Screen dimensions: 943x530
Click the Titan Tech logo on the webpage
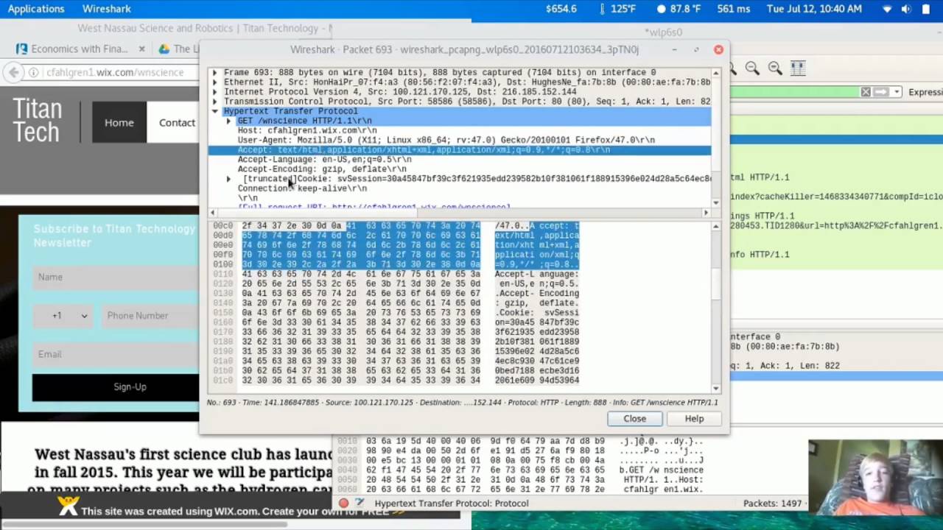(38, 121)
